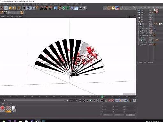Click the blue-red spheres plugin icon

coord(117,8)
